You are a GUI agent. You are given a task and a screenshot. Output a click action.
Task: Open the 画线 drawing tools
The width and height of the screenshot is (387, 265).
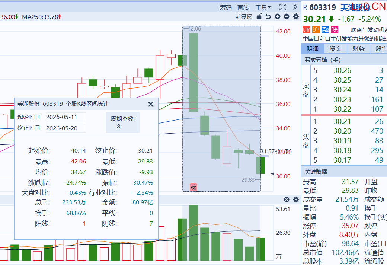coord(243,8)
